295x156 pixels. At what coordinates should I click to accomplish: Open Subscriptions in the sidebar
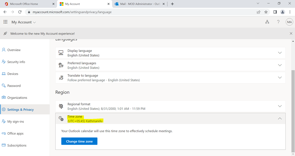pos(25,145)
